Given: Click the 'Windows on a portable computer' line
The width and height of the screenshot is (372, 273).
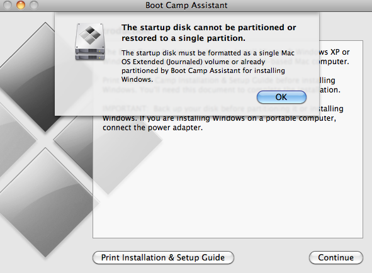Looking at the screenshot, I should pos(219,118).
